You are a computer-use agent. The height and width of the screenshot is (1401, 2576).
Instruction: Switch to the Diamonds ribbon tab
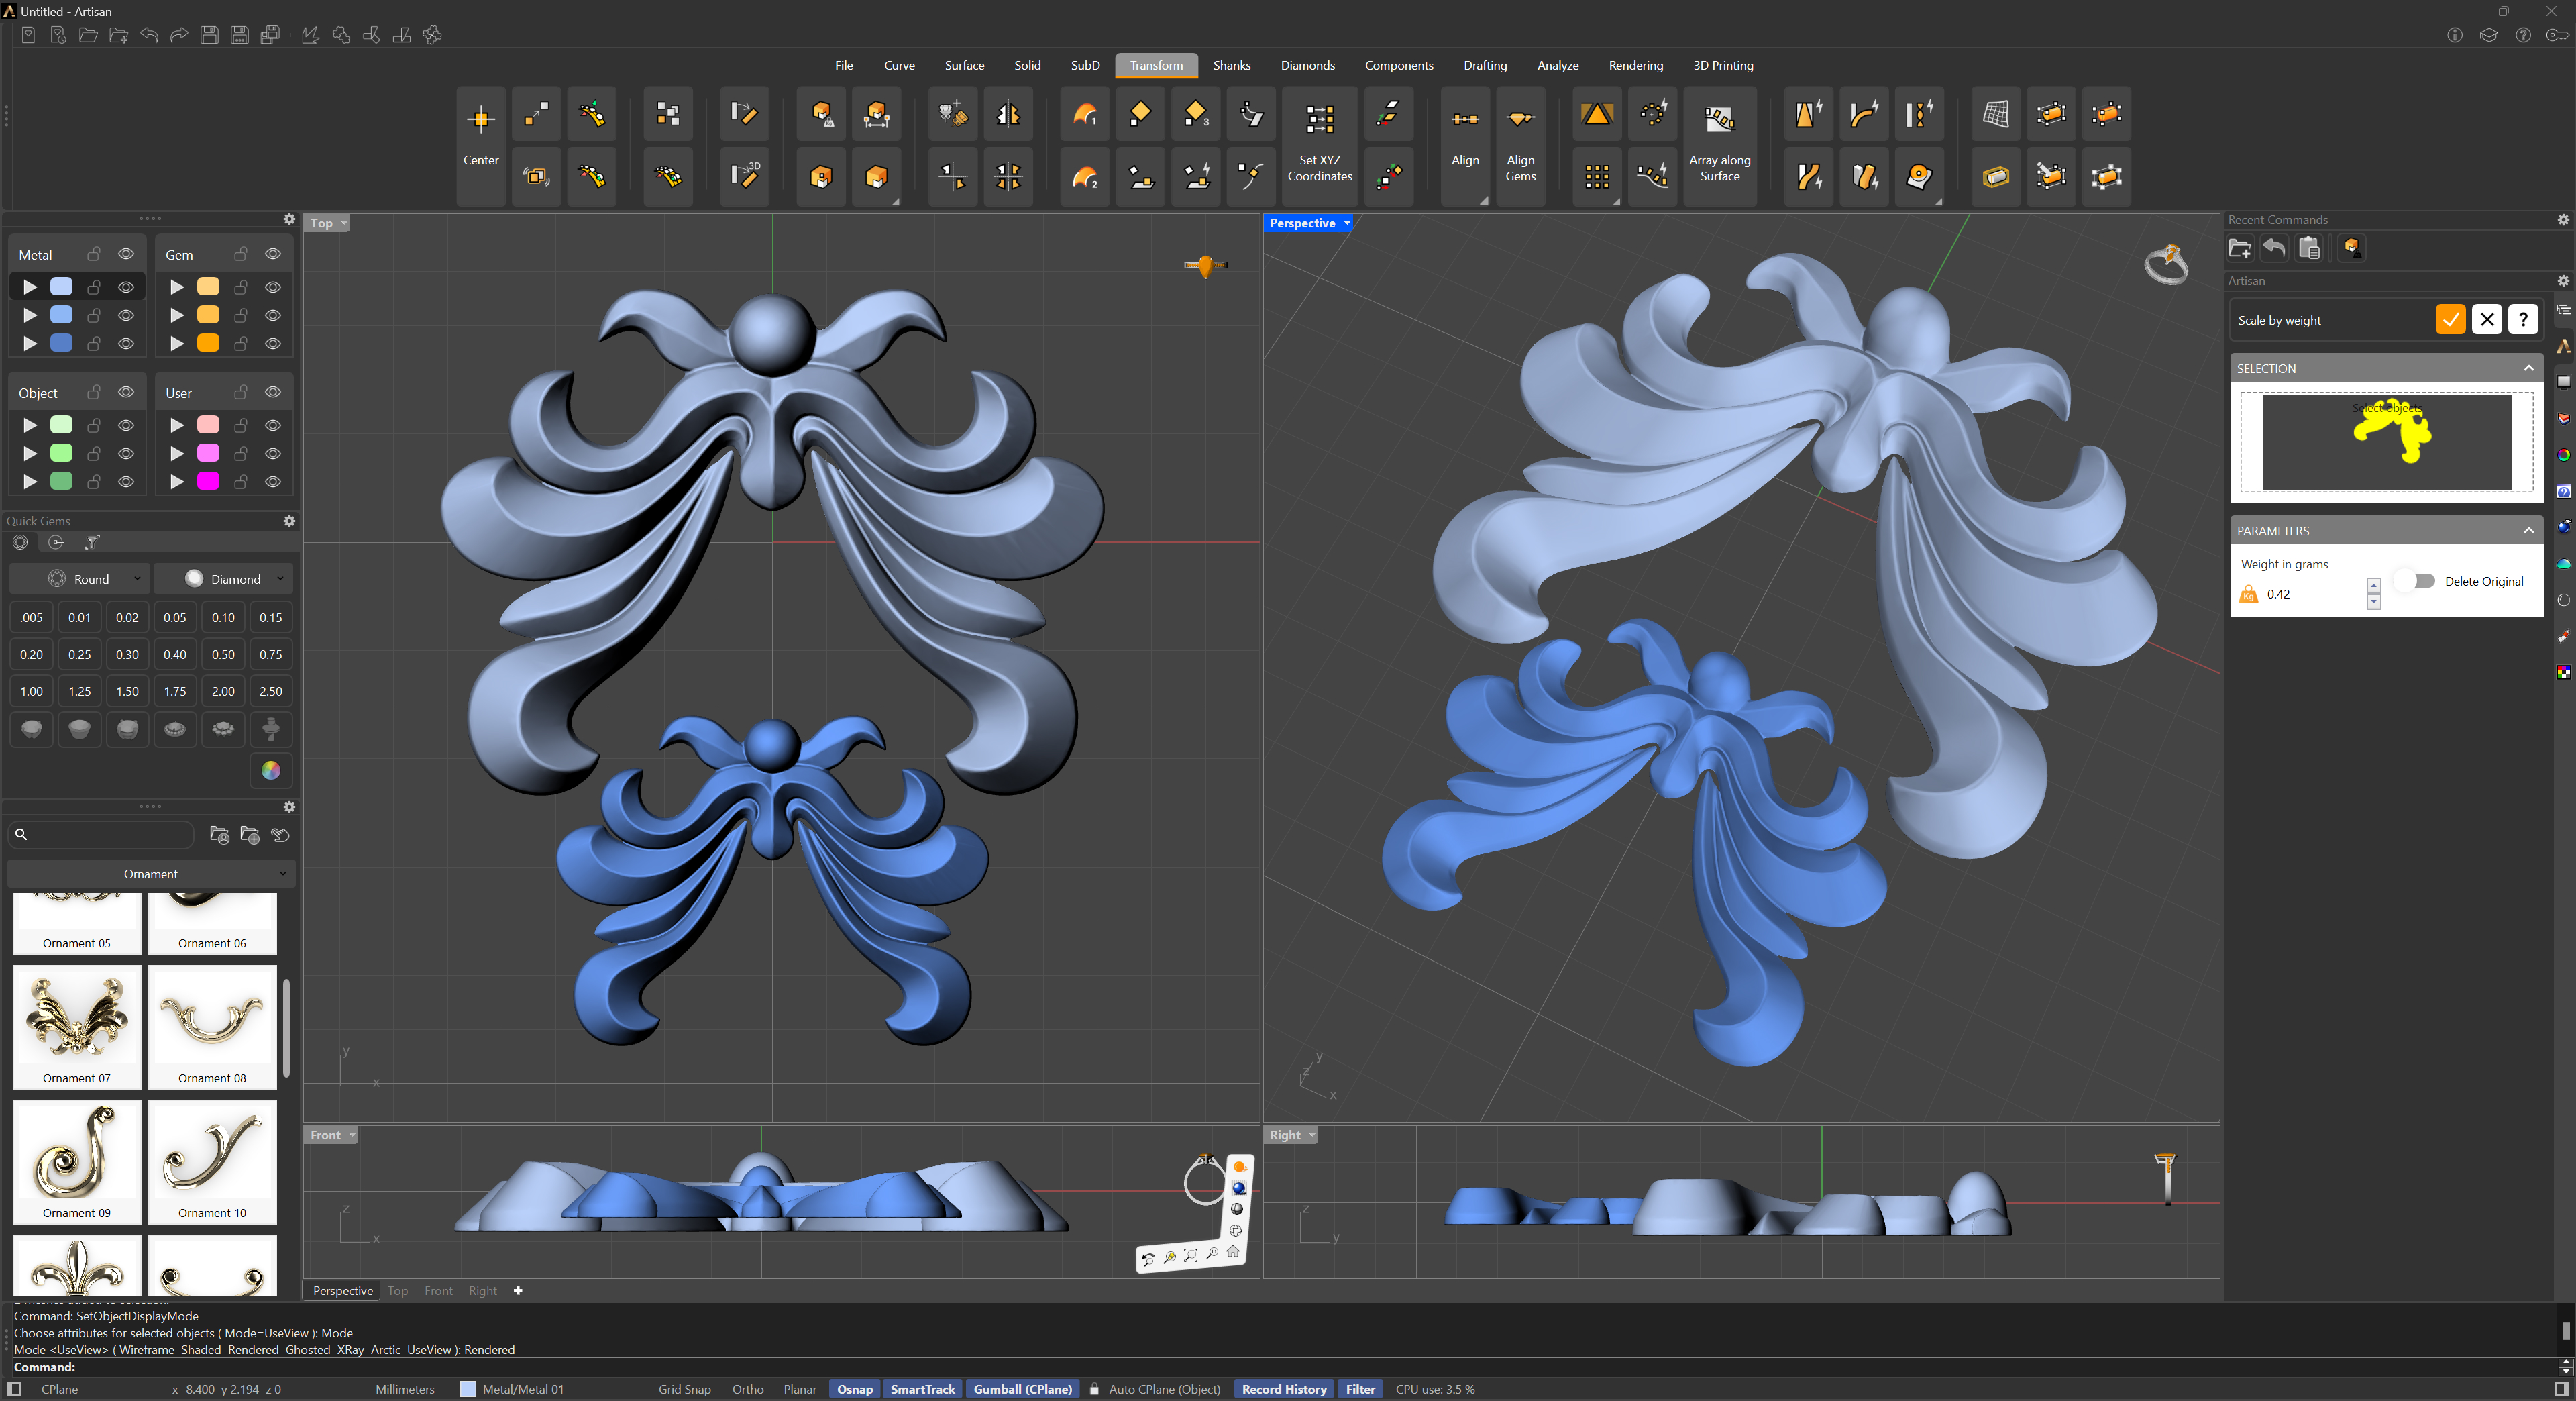[1307, 66]
